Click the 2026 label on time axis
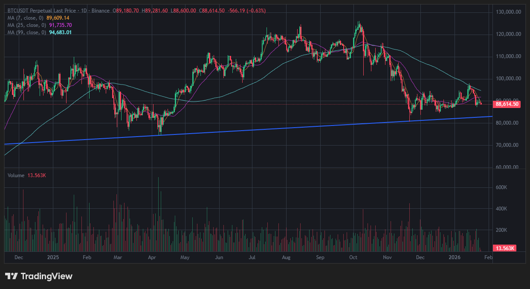530x289 pixels. pos(455,258)
